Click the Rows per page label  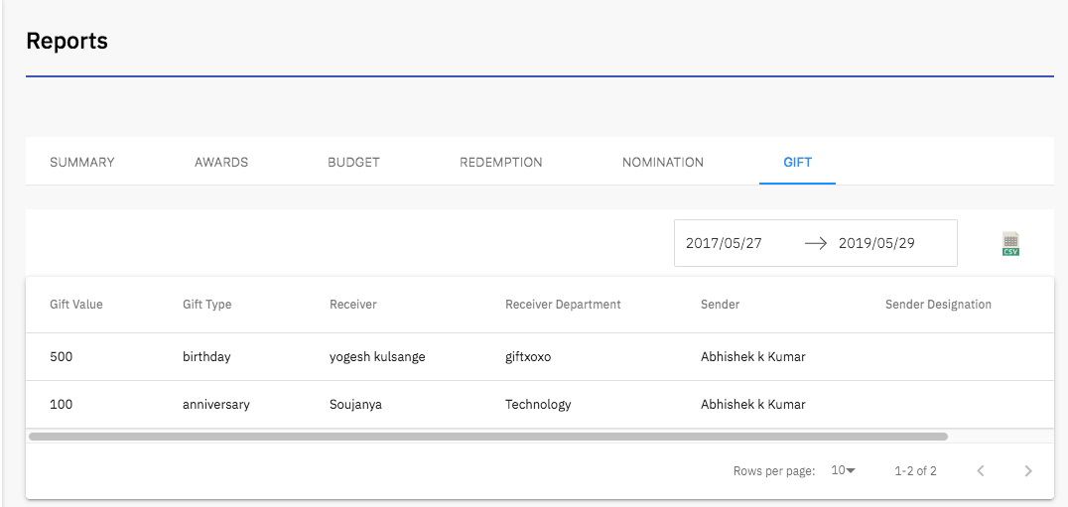[774, 471]
